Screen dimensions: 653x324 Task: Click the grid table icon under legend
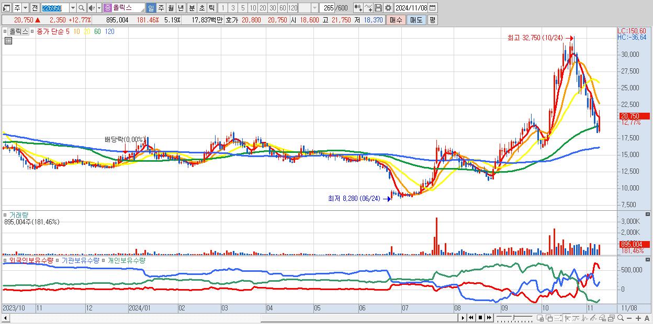click(8, 41)
